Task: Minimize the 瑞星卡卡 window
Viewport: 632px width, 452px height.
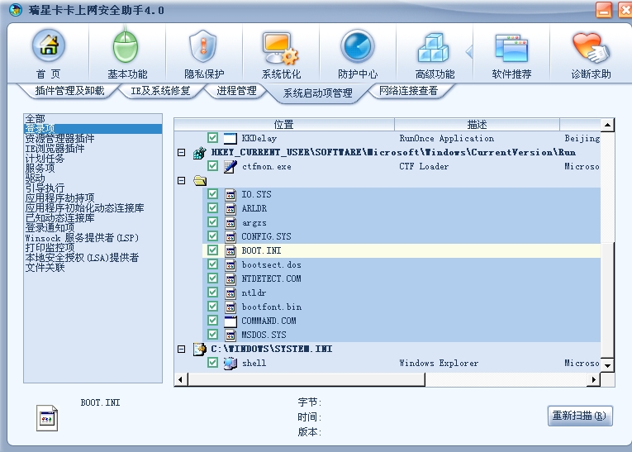Action: (x=604, y=11)
